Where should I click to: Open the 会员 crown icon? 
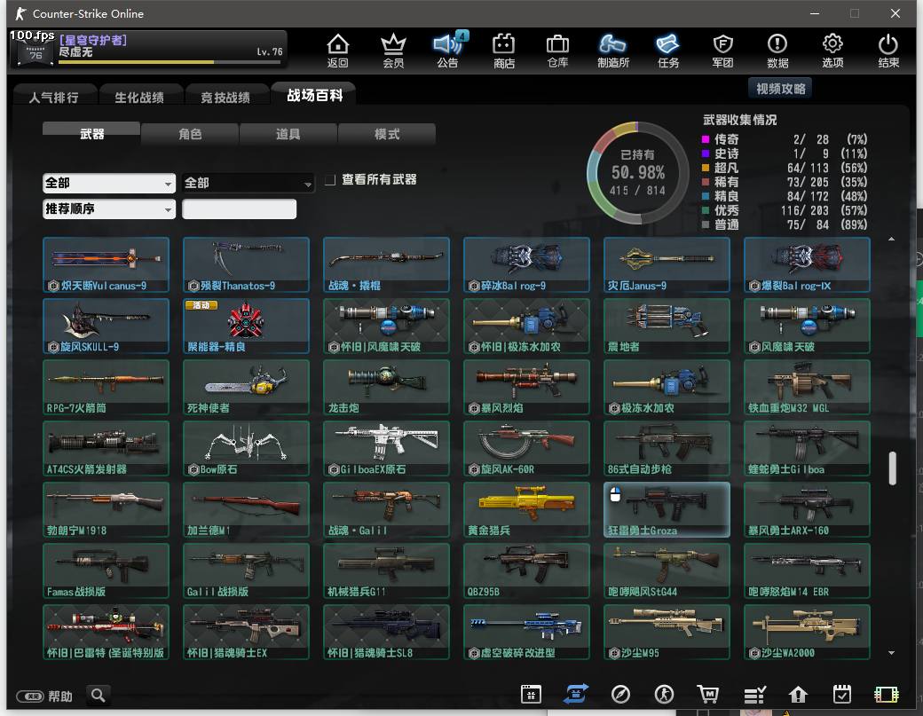coord(393,51)
